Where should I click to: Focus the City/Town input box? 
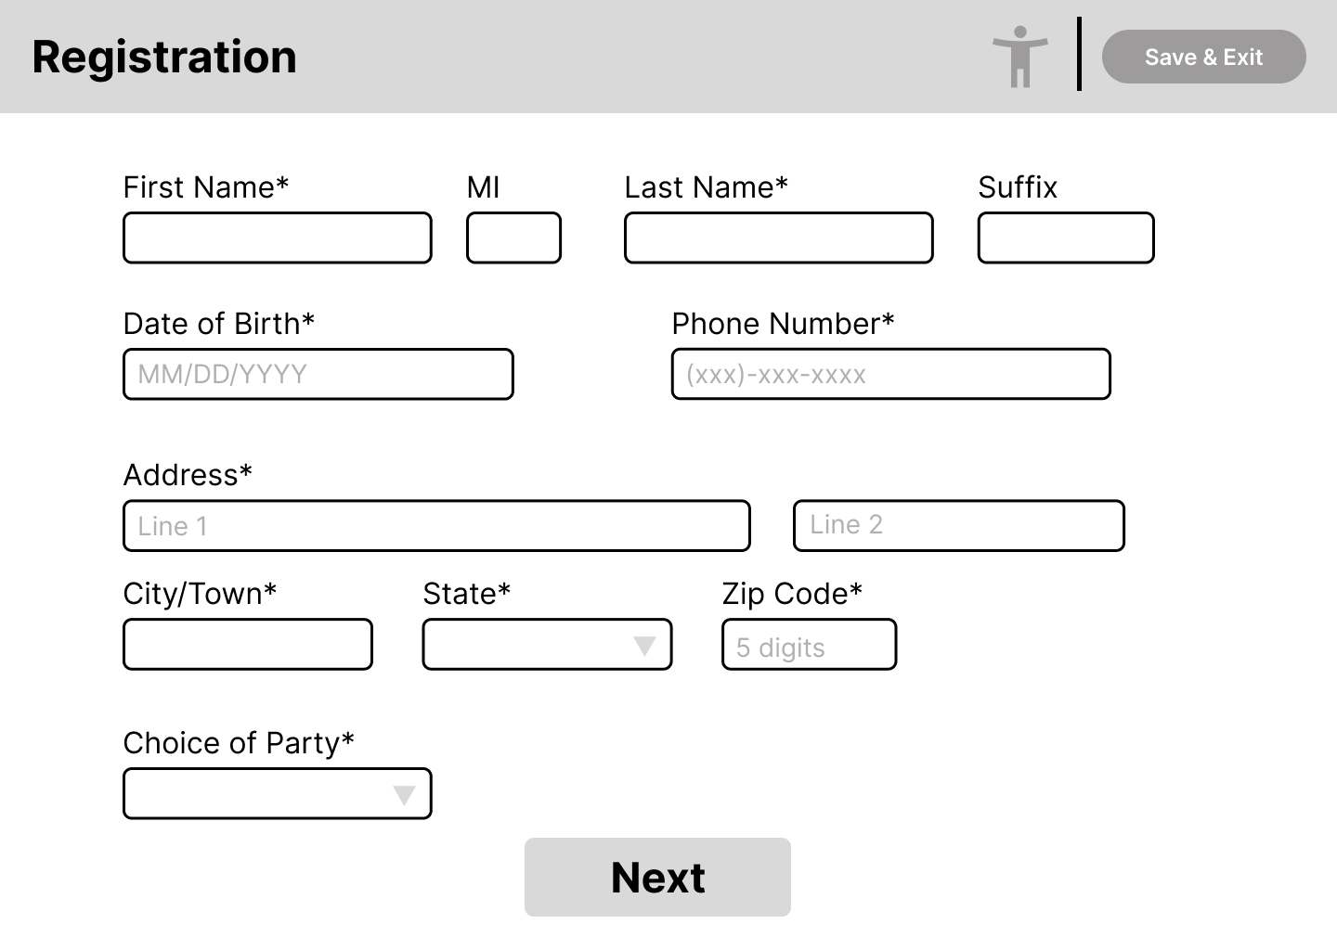click(x=248, y=645)
